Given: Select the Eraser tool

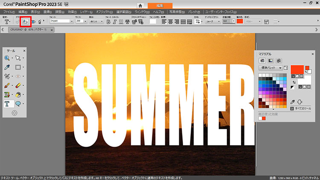Looking at the screenshot, I should [18, 85].
